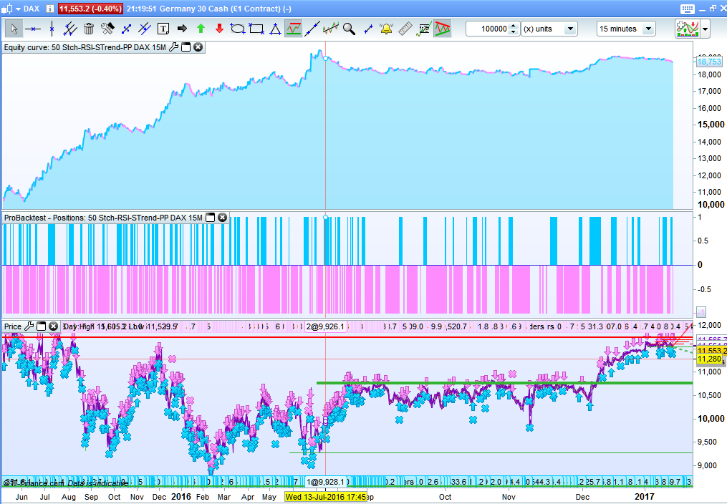The height and width of the screenshot is (504, 727).
Task: Maximize the ProBacktest Positions panel
Action: click(211, 217)
